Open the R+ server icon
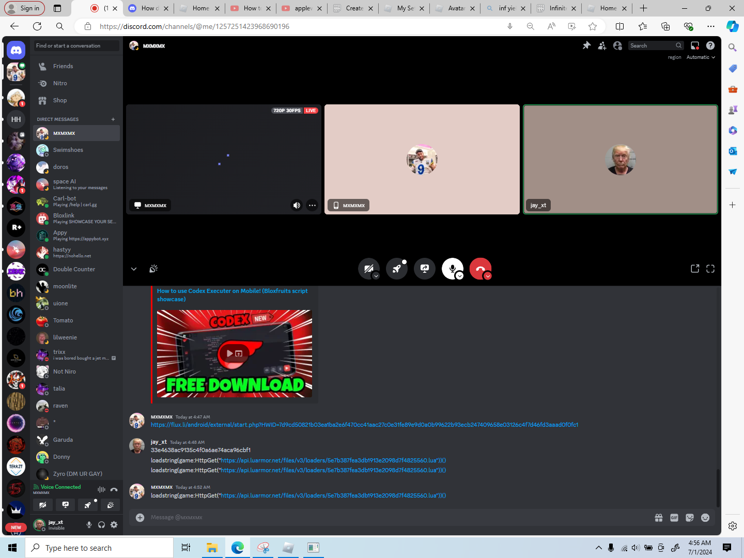Screen dimensions: 744x558 pos(16,227)
